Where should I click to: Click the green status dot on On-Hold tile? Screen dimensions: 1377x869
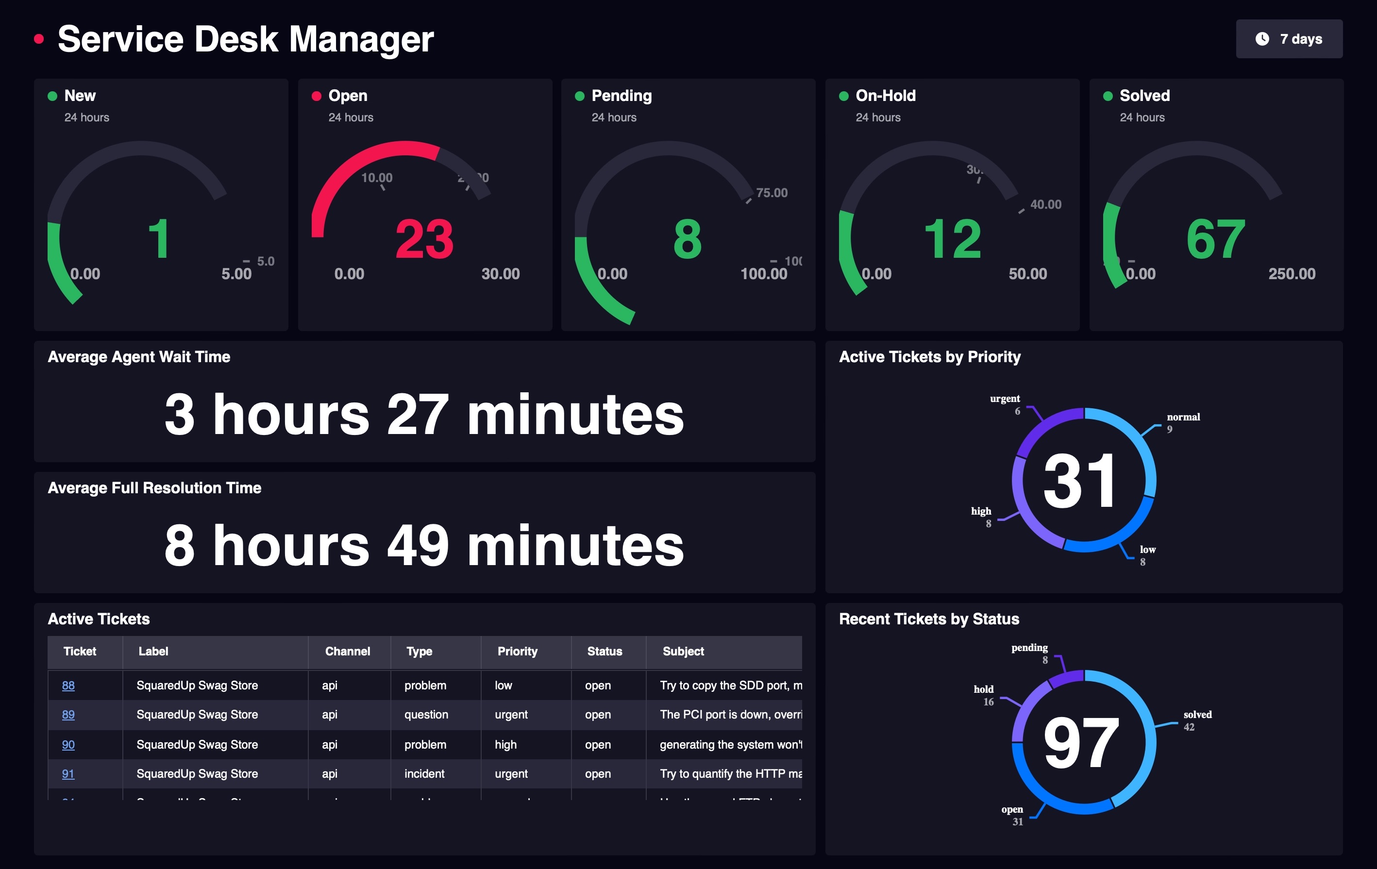(843, 96)
